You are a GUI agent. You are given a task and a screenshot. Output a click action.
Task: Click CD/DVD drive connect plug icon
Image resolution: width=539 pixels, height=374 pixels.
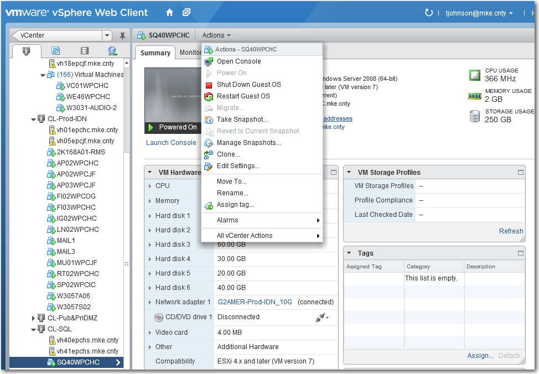point(322,317)
